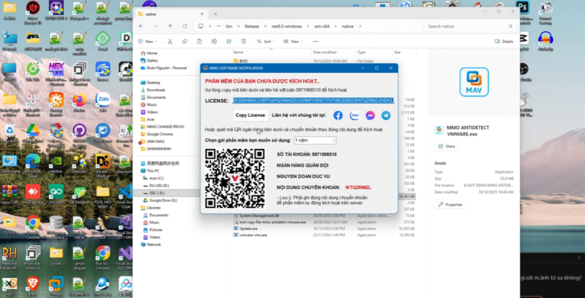Open Firefox desktop shortcut
The image size is (585, 298).
79,102
